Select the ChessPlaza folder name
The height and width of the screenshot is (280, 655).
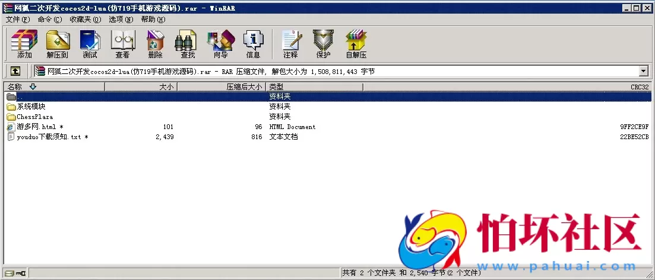pyautogui.click(x=34, y=117)
